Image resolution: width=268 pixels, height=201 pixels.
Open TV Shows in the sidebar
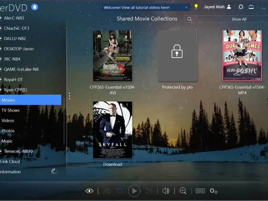pos(10,110)
